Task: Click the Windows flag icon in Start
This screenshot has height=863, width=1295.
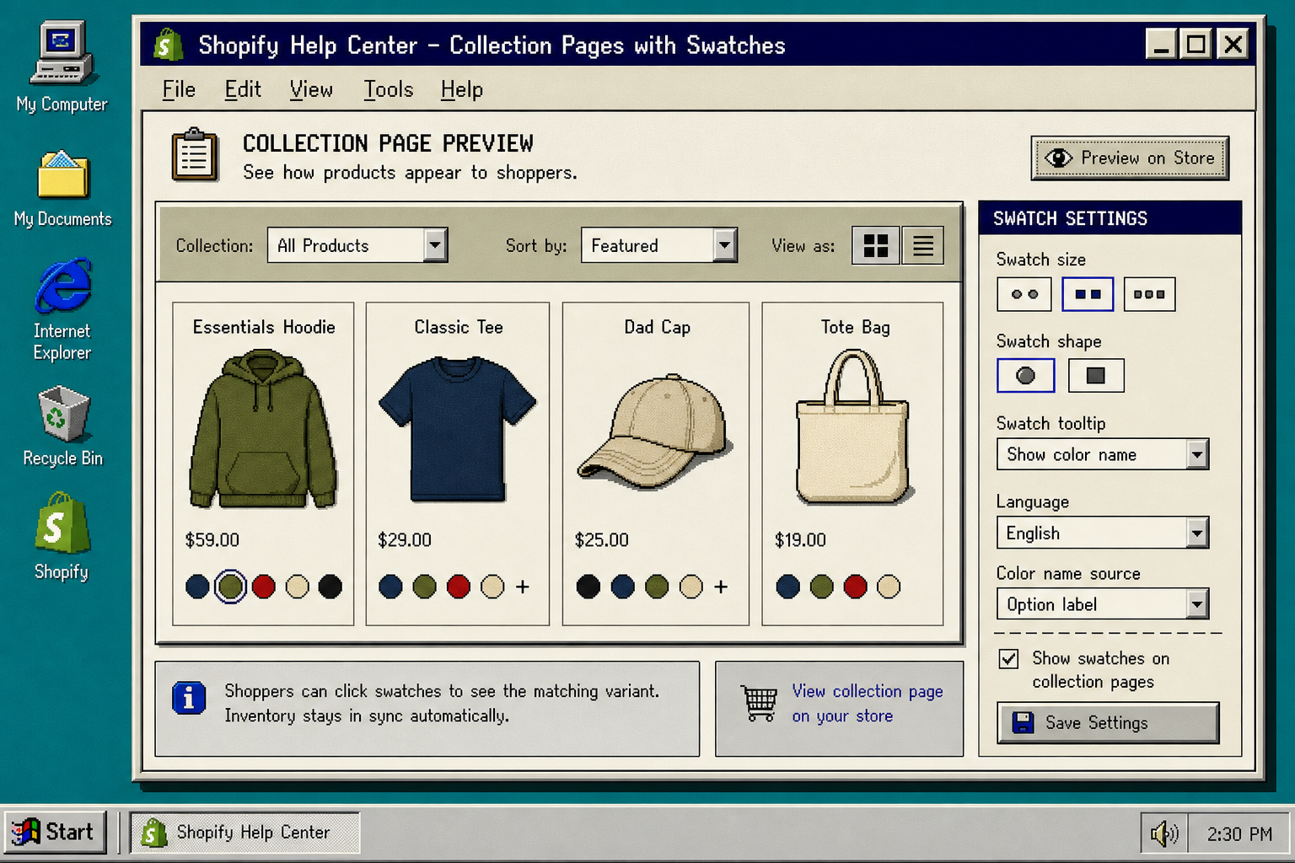Action: [x=25, y=832]
